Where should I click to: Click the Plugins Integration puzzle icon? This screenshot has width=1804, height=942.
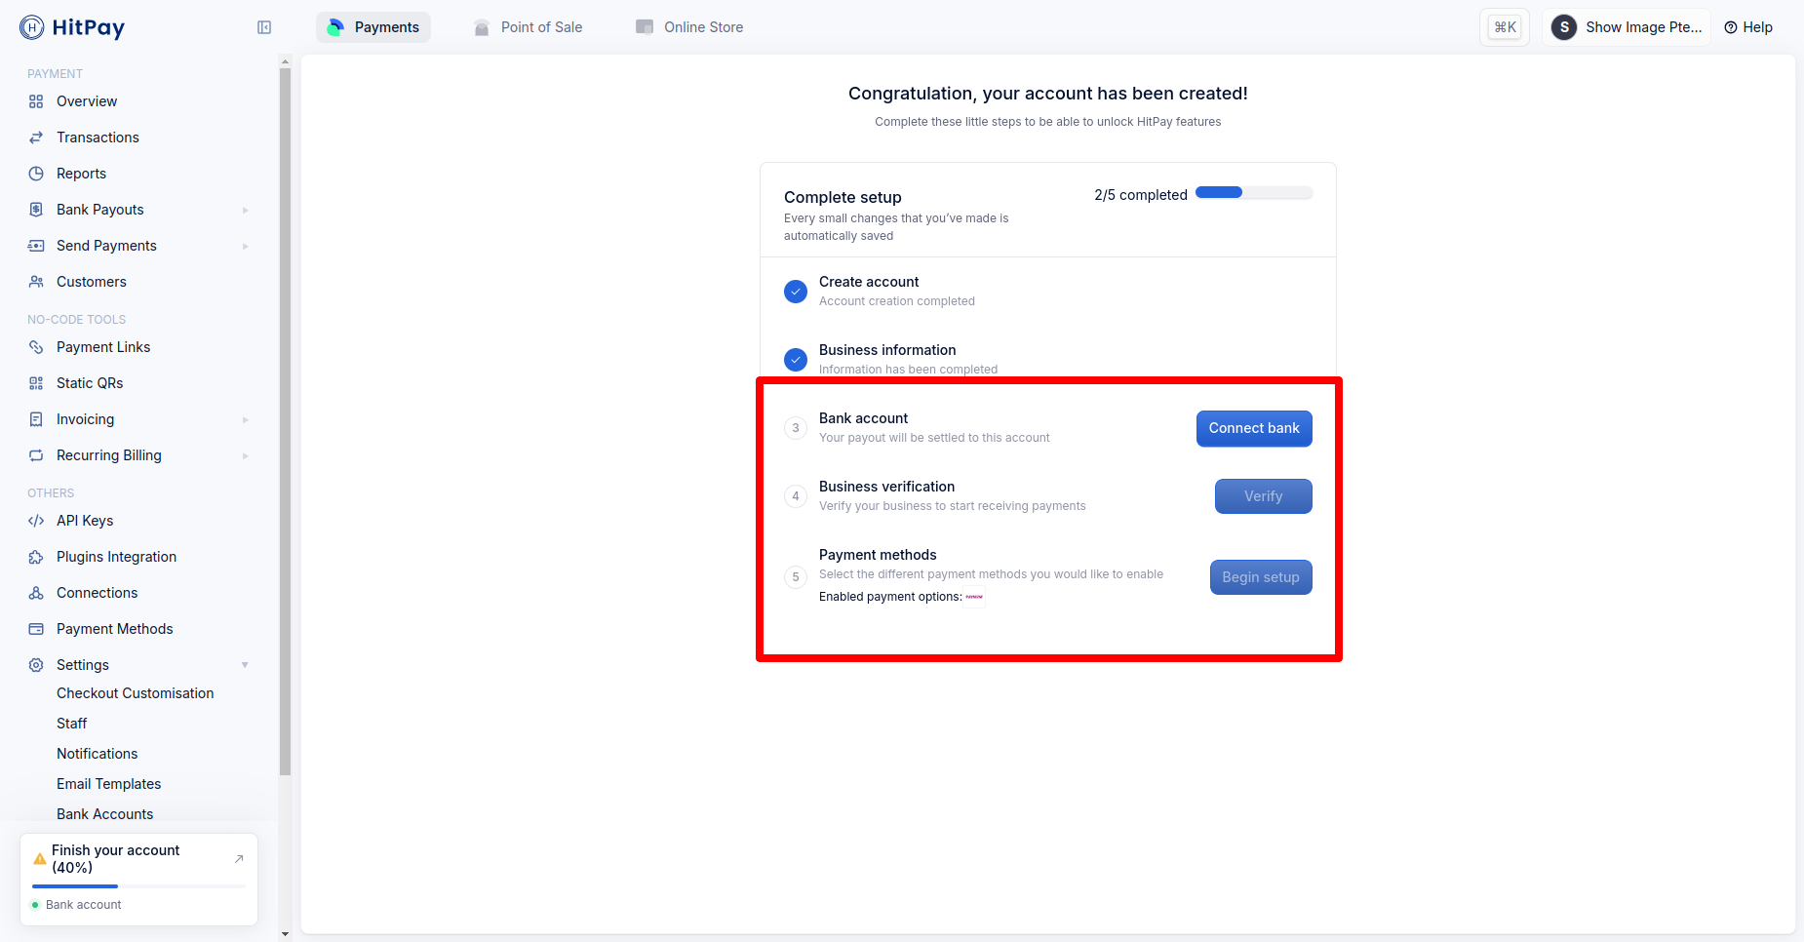[x=36, y=557]
